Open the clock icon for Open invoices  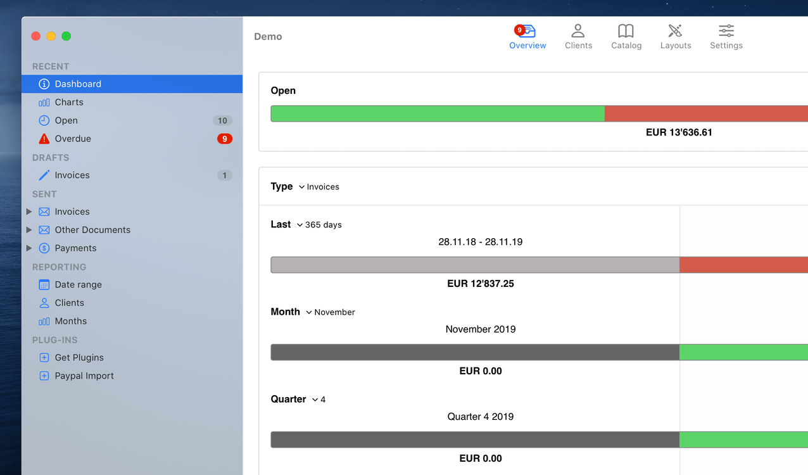tap(43, 120)
